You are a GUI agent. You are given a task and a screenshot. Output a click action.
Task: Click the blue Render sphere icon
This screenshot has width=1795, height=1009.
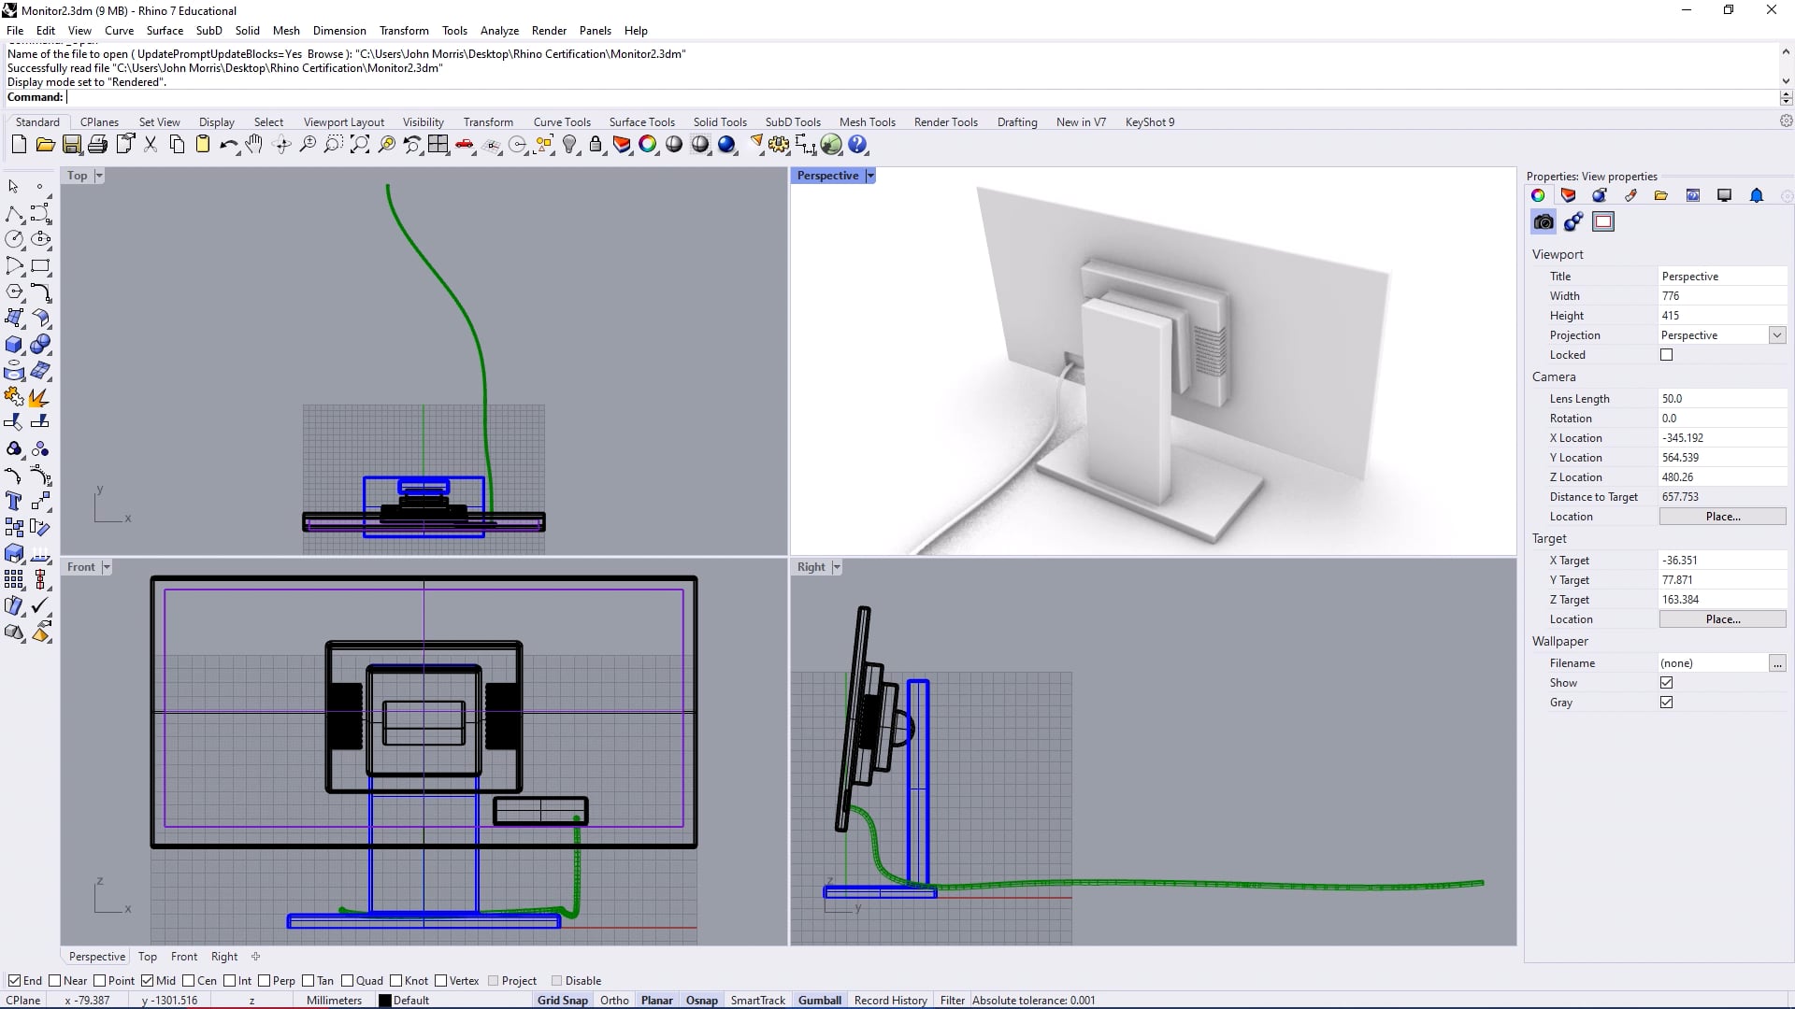pos(726,145)
